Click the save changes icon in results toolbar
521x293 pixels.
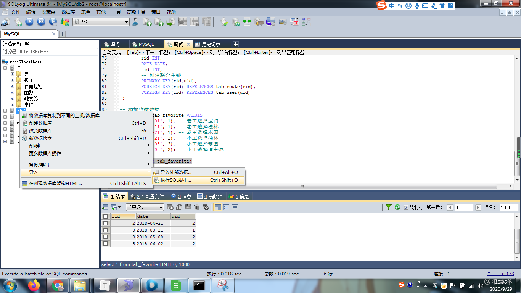[188, 207]
